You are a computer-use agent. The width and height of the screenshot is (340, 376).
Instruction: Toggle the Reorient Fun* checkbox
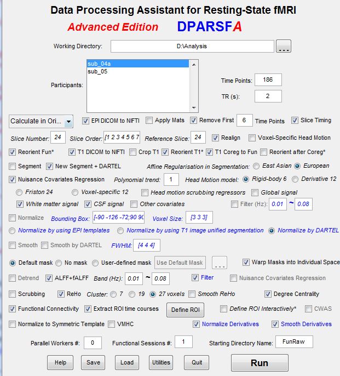pos(12,152)
